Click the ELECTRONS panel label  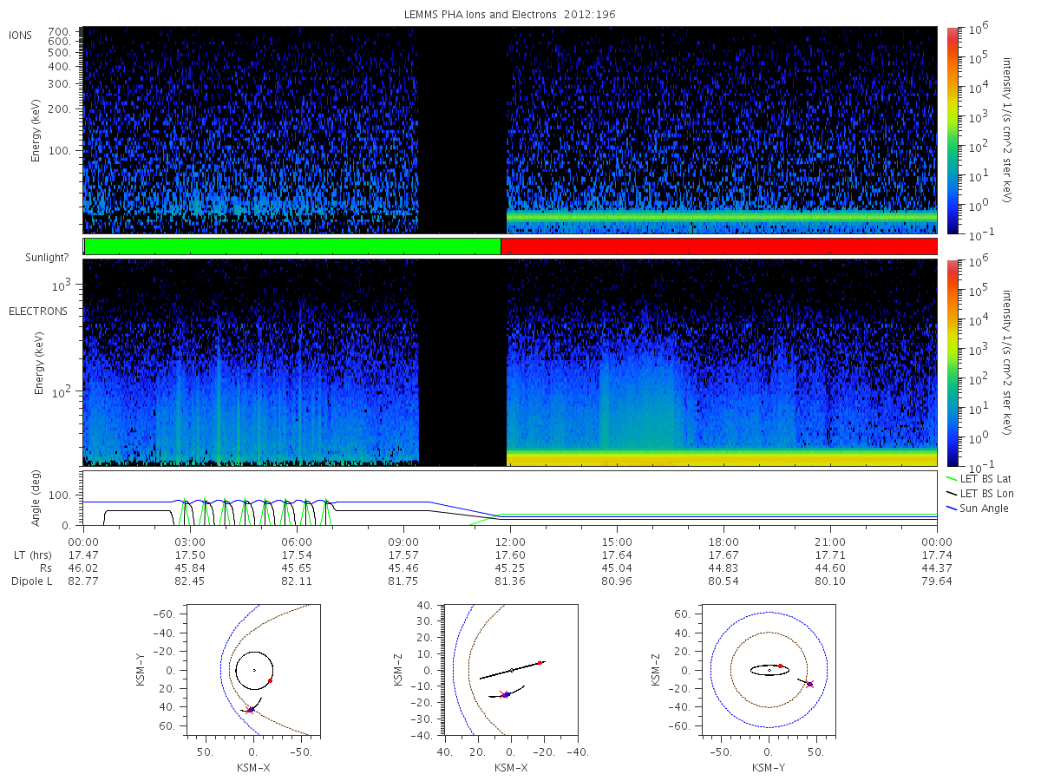point(37,311)
